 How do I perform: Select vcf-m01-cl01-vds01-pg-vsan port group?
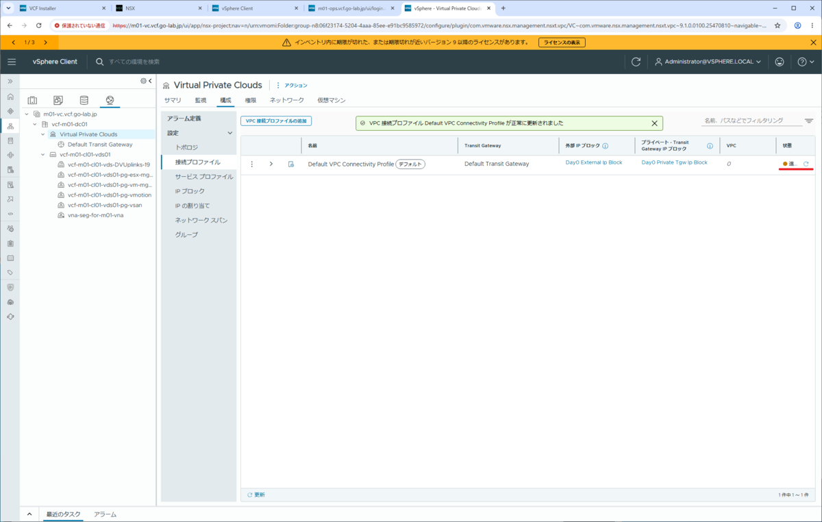(105, 205)
